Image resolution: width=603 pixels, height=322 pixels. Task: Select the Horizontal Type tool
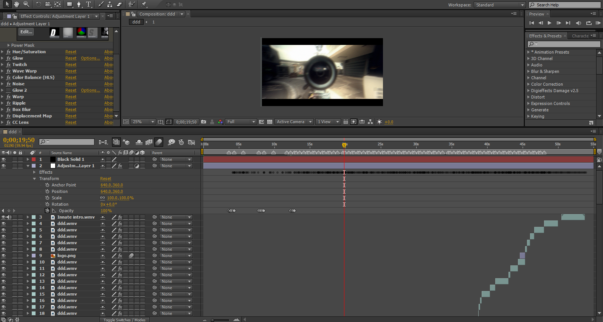click(x=89, y=5)
